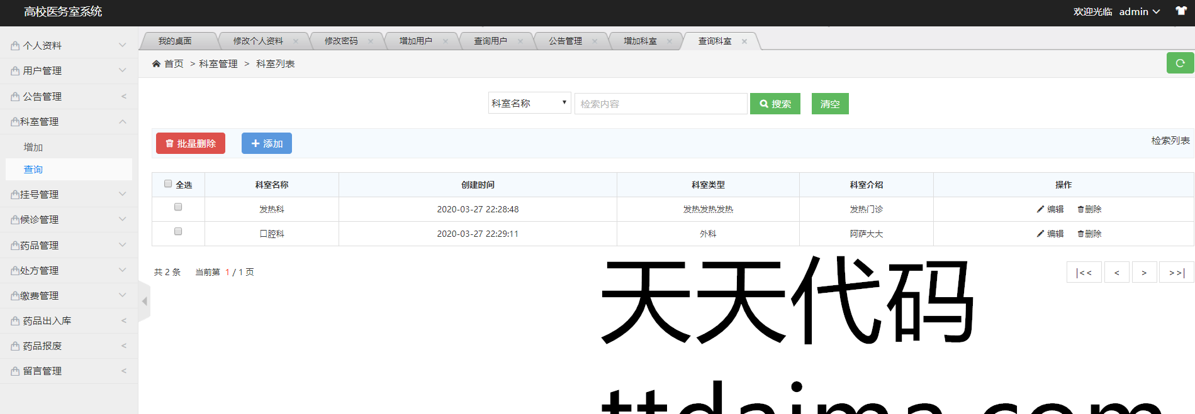Switch to the 我的桌面 tab
1195x414 pixels.
(x=175, y=41)
